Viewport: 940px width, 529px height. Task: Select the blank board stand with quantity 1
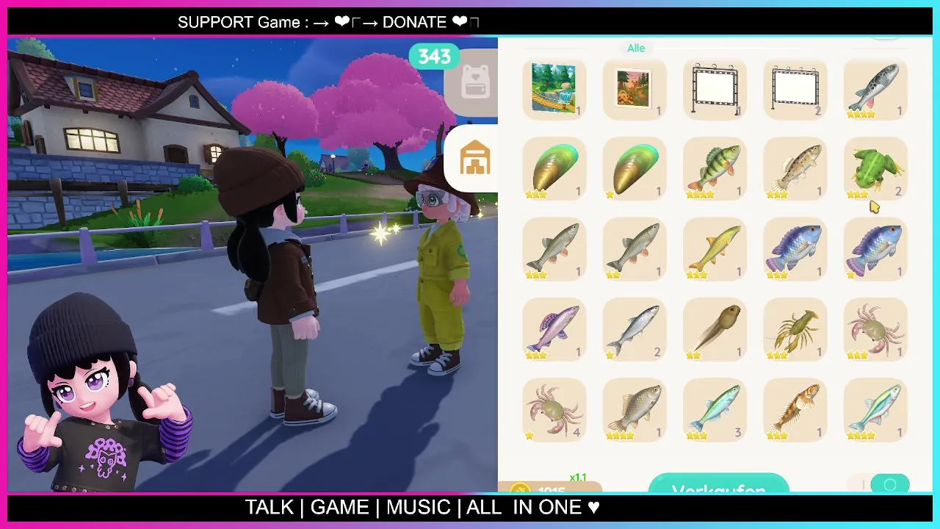point(715,89)
